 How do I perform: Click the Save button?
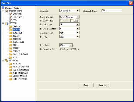tap(86, 85)
